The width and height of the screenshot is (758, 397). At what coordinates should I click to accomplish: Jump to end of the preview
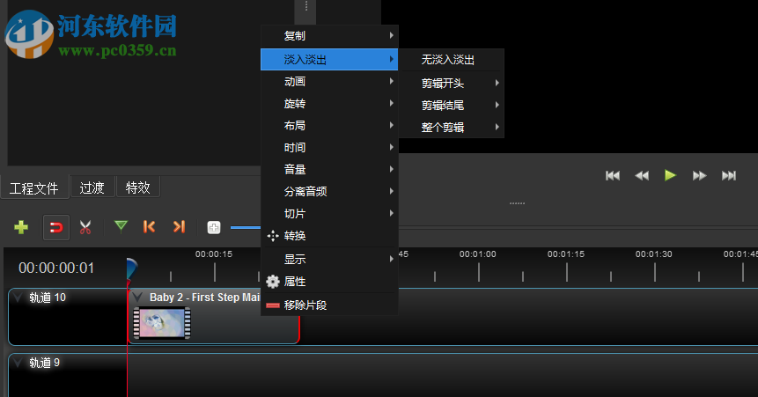(x=729, y=175)
